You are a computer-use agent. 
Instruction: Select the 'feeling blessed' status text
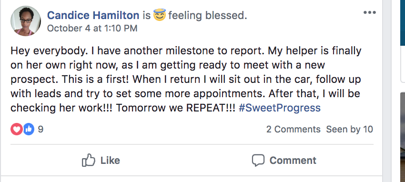208,16
